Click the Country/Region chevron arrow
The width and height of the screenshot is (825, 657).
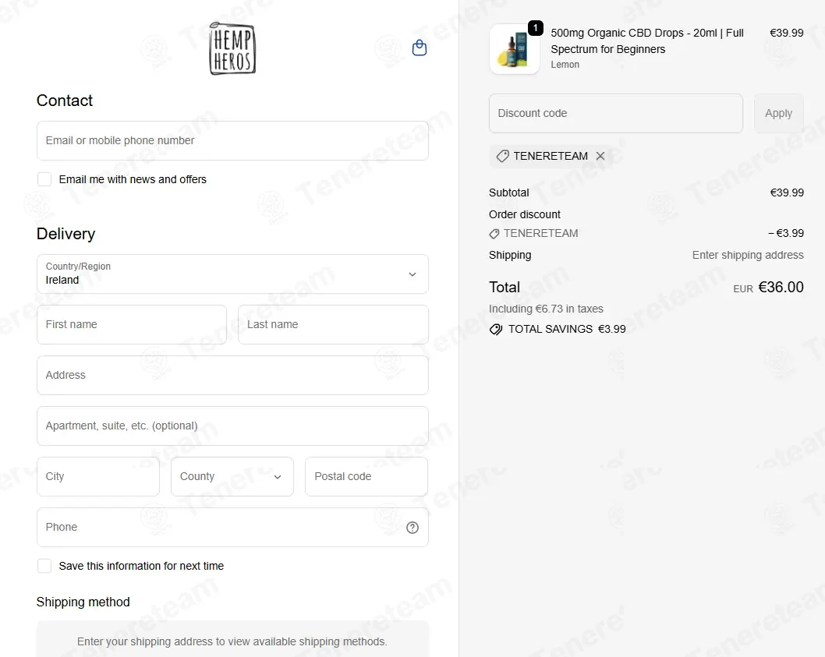click(x=412, y=274)
